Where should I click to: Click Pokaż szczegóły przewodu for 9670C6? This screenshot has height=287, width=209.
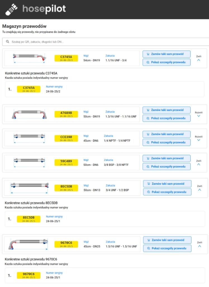coord(167,248)
